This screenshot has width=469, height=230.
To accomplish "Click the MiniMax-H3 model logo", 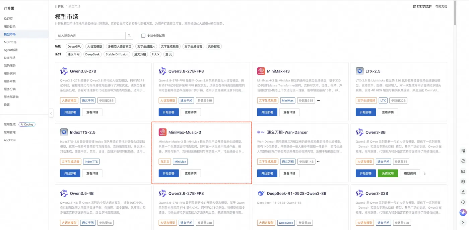I will point(261,71).
